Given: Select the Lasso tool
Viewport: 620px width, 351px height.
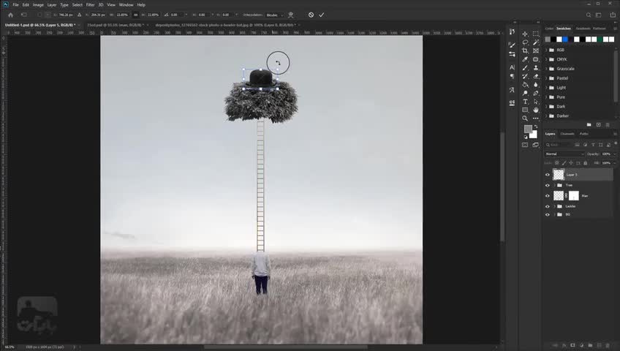Looking at the screenshot, I should (x=525, y=42).
